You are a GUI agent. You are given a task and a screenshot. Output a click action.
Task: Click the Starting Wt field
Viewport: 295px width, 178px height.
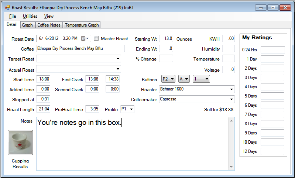(x=166, y=38)
